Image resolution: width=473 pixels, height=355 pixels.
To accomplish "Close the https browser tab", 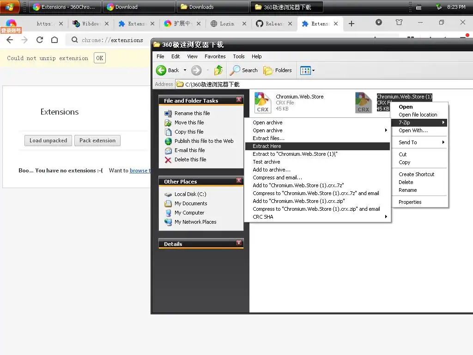I will pos(61,24).
